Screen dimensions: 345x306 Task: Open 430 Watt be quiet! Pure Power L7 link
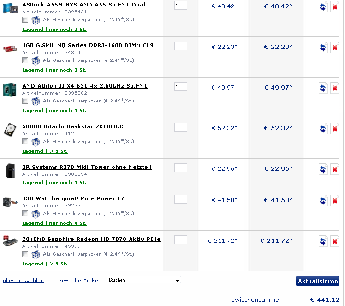pyautogui.click(x=73, y=198)
